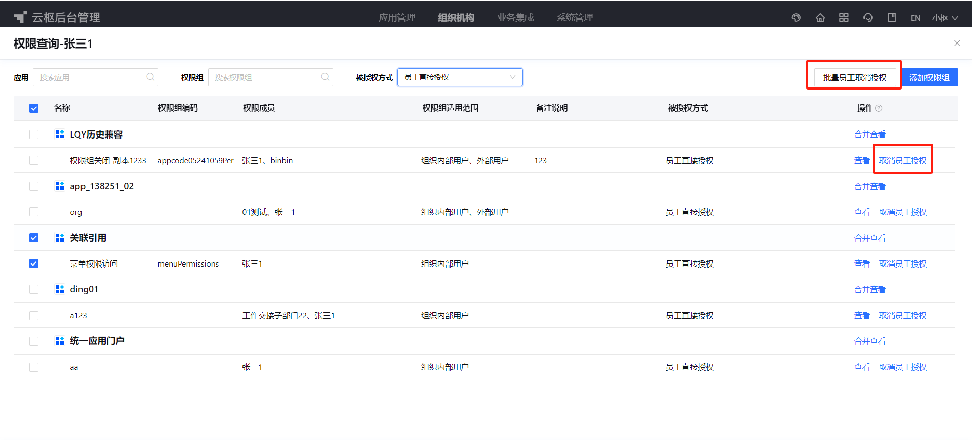Screen dimensions: 972x440
Task: Close the 权限查询 panel
Action: coord(957,43)
